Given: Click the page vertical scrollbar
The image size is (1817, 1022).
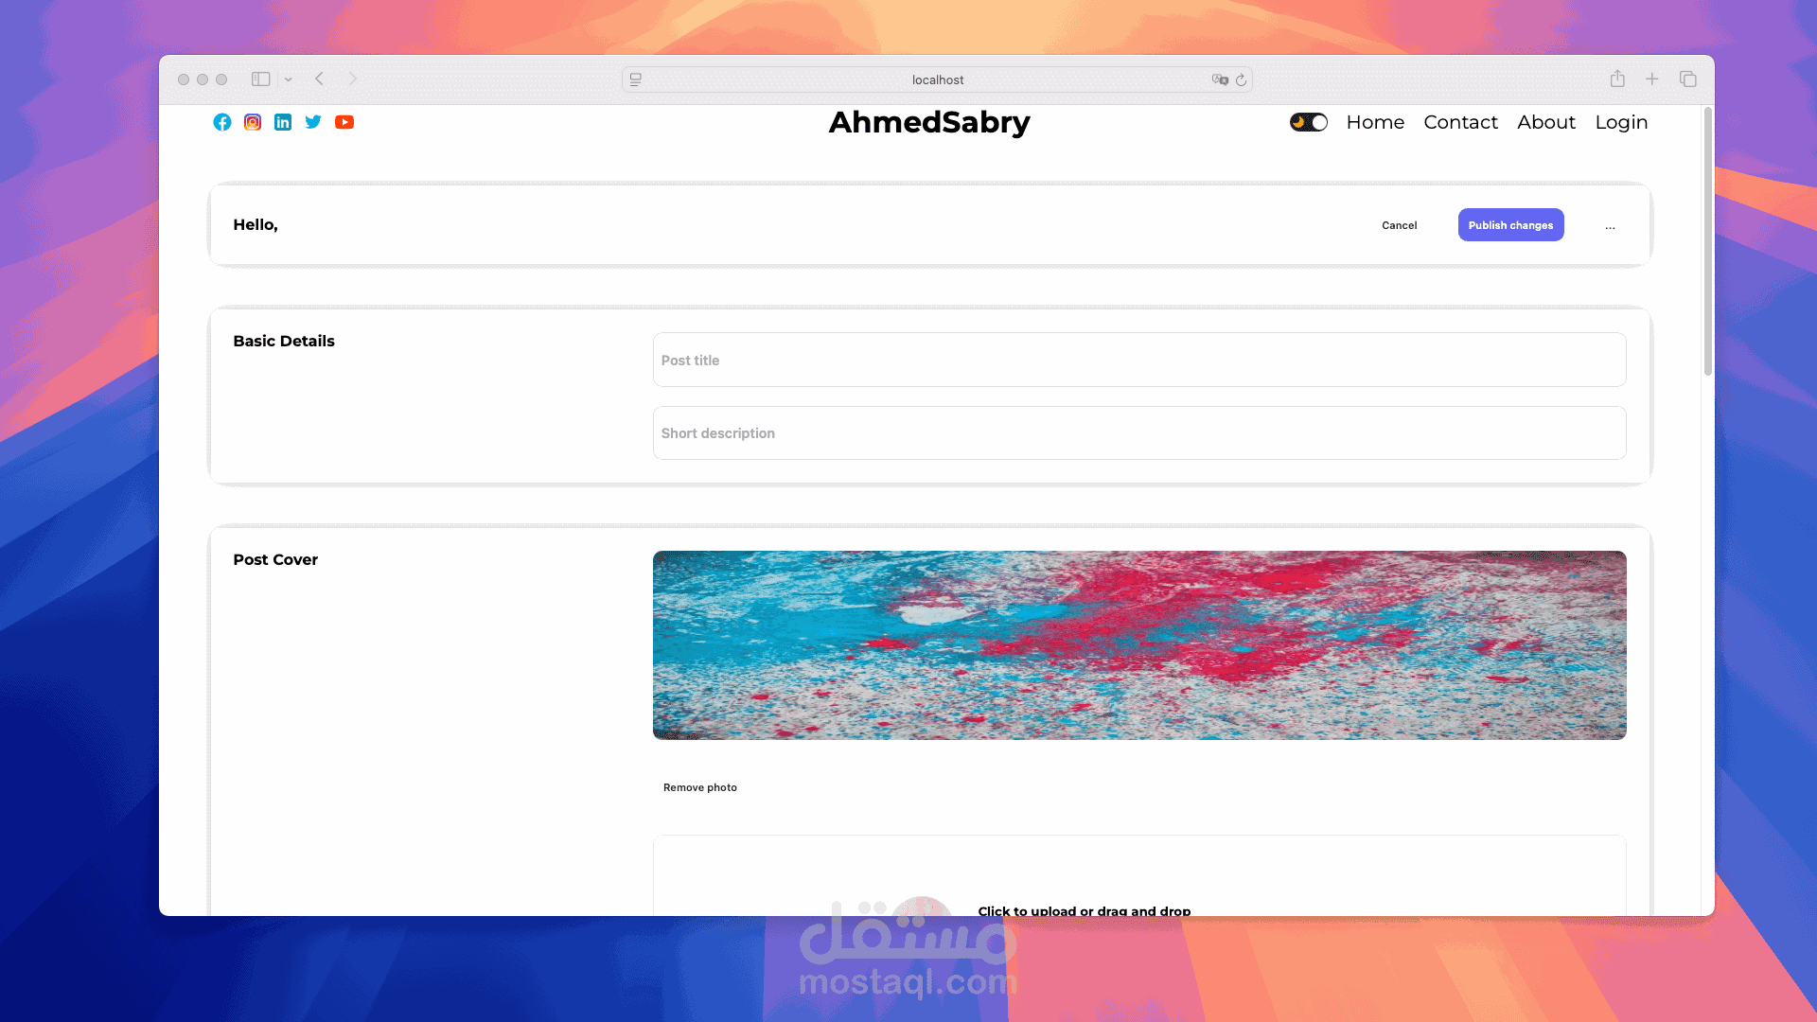Looking at the screenshot, I should [x=1708, y=241].
